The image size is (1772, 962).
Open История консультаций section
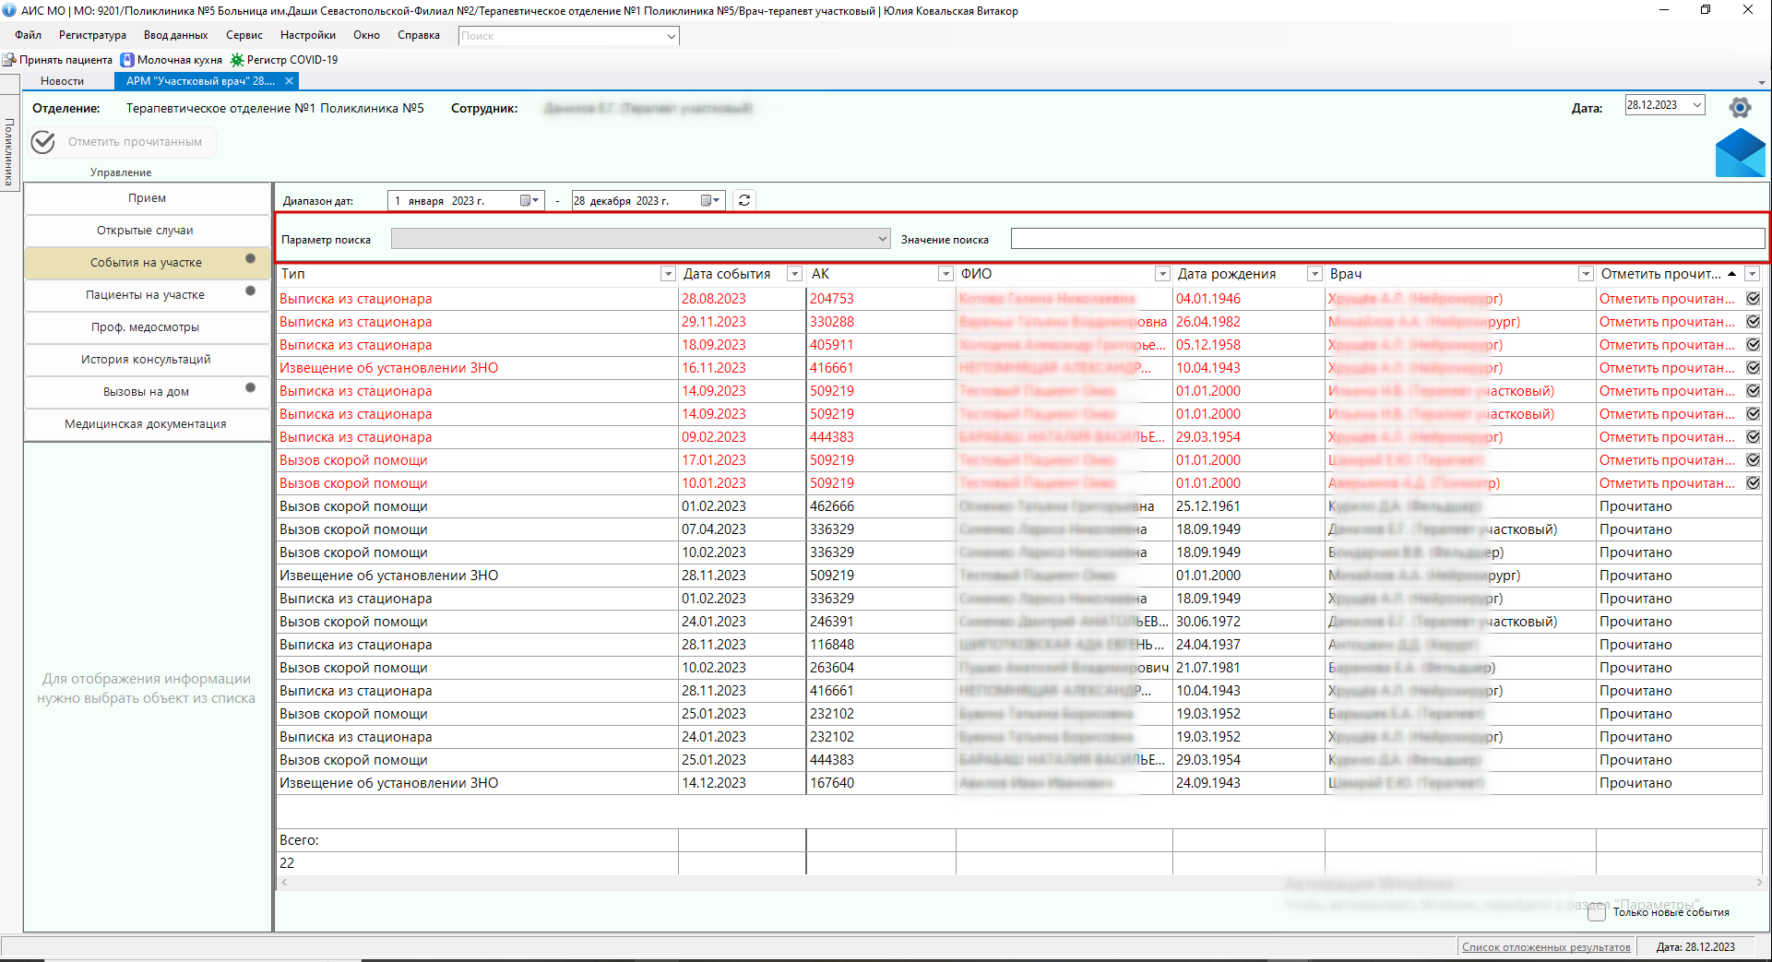click(147, 360)
